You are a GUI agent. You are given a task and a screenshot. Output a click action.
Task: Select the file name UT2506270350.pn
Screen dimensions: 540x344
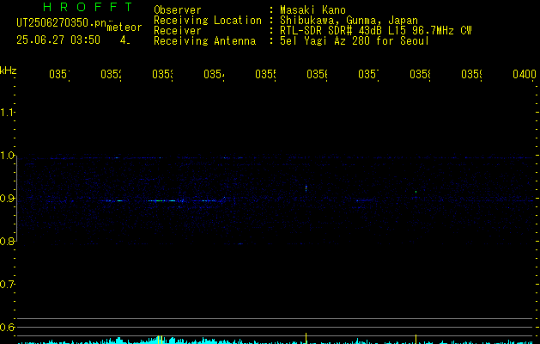[61, 23]
